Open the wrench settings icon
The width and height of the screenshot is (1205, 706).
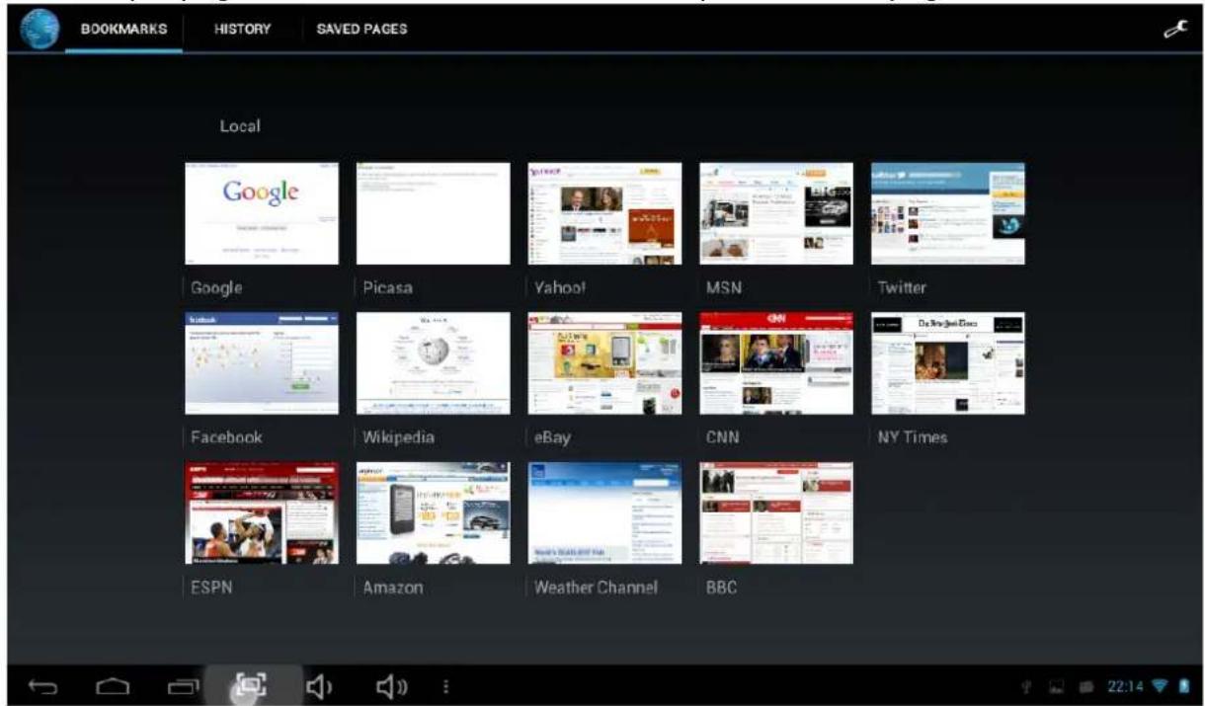click(x=1173, y=30)
